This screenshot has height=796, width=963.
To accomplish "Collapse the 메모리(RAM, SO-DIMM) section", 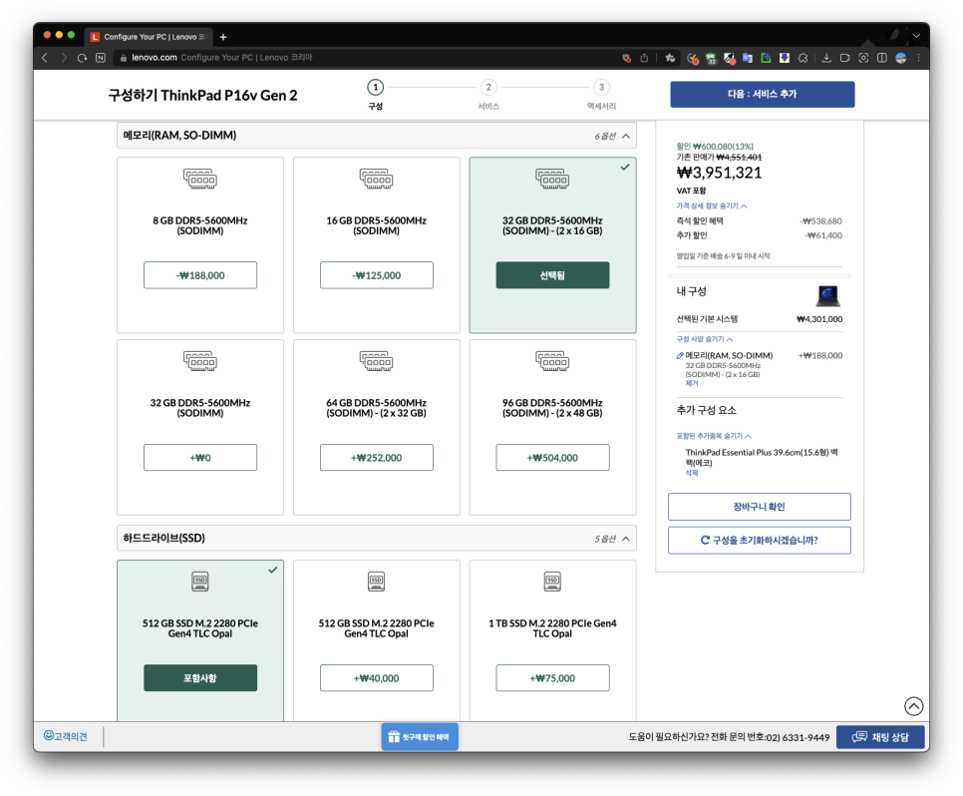I will click(x=377, y=136).
